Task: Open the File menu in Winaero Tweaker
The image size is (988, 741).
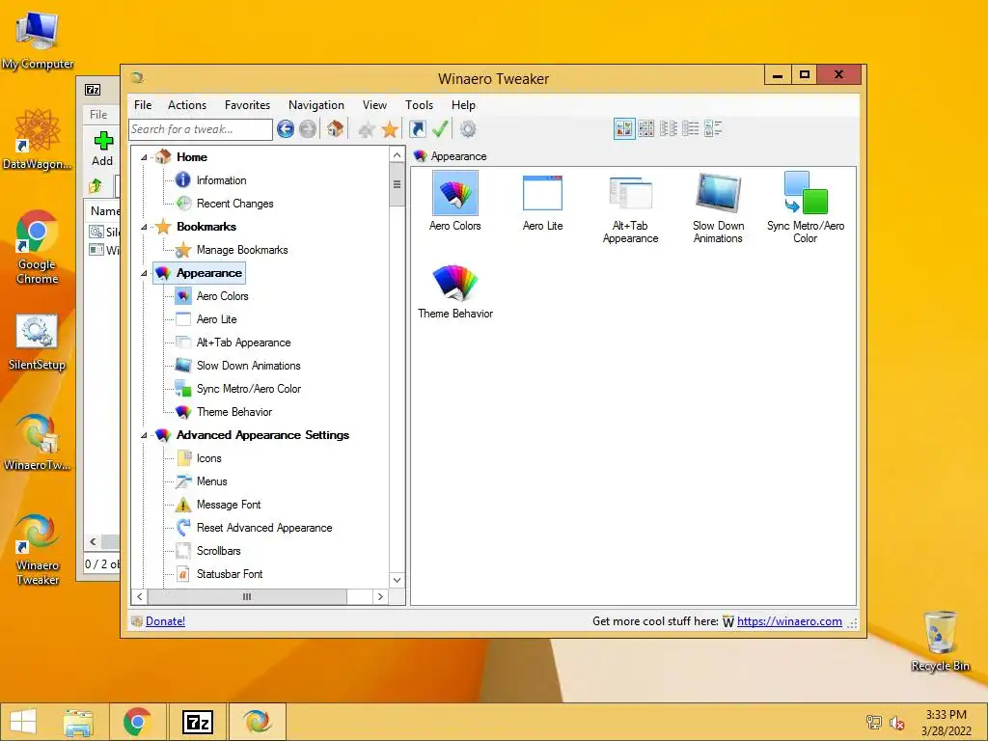Action: tap(143, 105)
